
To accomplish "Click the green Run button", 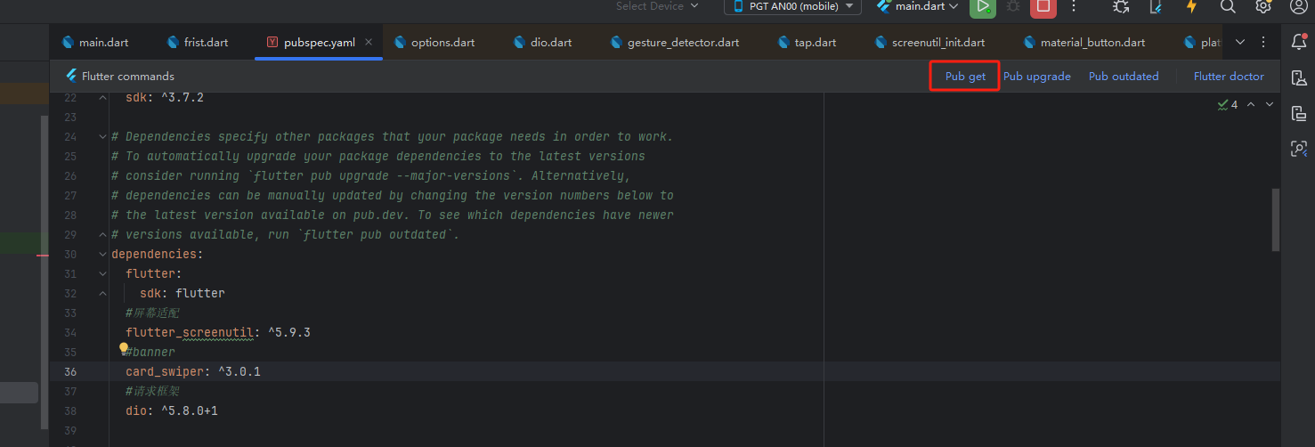I will (982, 6).
